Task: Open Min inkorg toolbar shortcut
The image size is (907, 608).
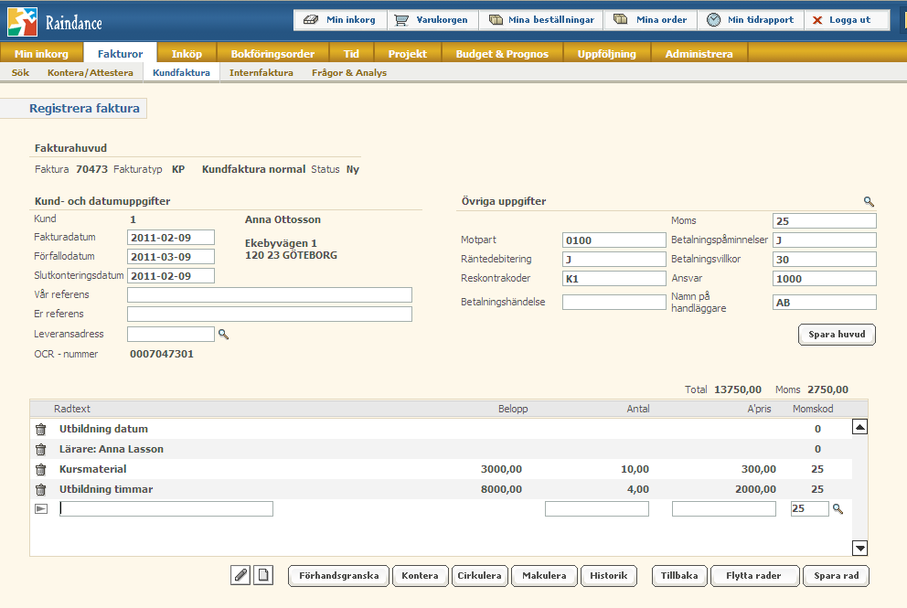Action: (x=340, y=20)
